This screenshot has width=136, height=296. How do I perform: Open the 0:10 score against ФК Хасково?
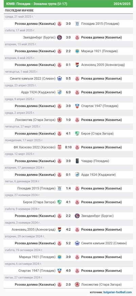[x=68, y=147]
